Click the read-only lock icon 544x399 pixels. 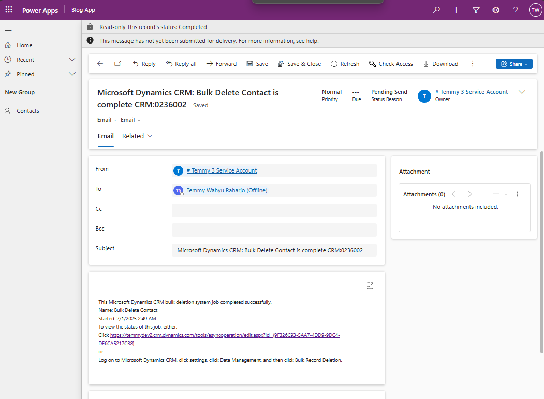90,27
